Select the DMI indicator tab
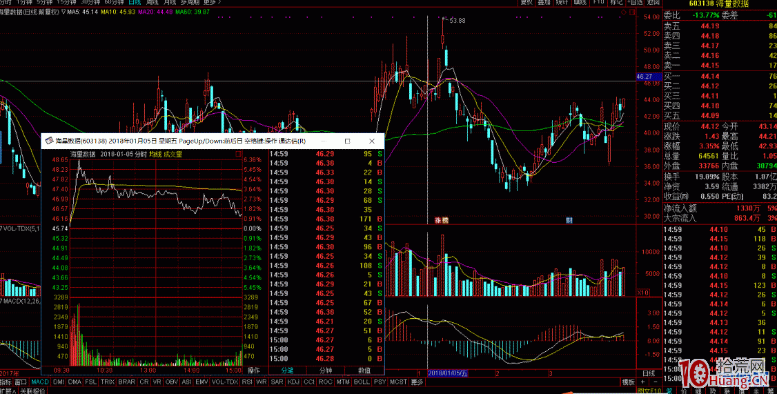The height and width of the screenshot is (394, 777). coord(59,382)
